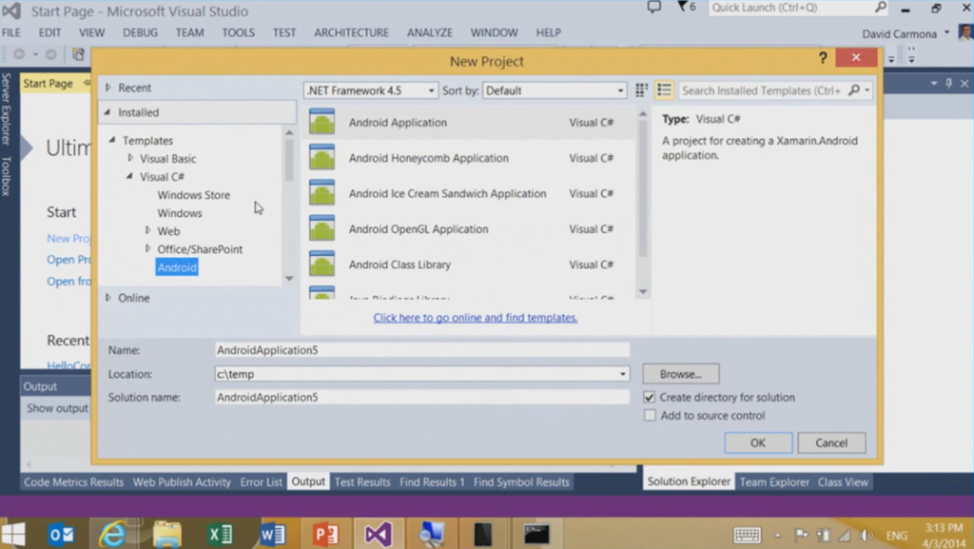The image size is (974, 549).
Task: Click the Navigate Backward toolbar button
Action: point(19,54)
